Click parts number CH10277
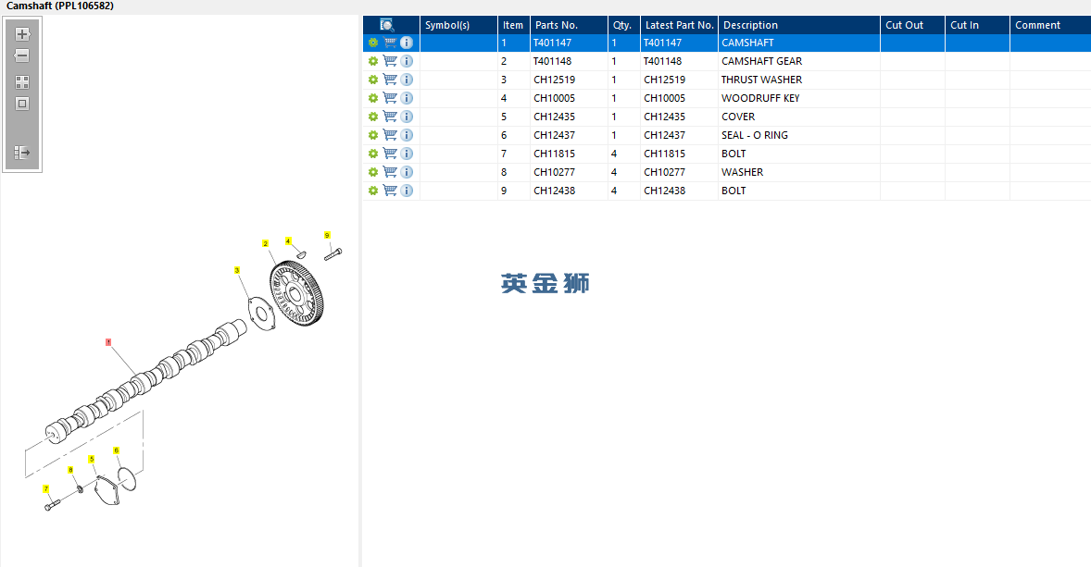Viewport: 1091px width, 567px height. tap(555, 172)
